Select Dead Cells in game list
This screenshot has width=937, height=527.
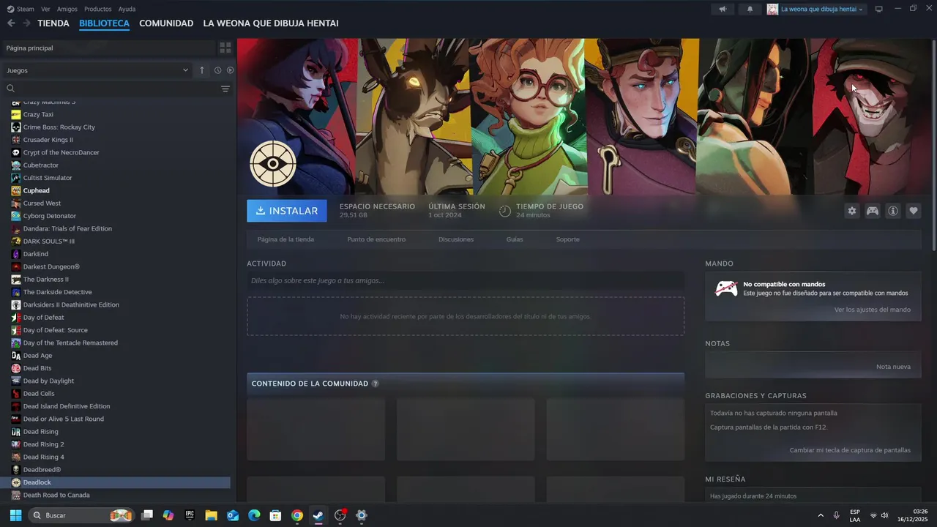coord(39,394)
